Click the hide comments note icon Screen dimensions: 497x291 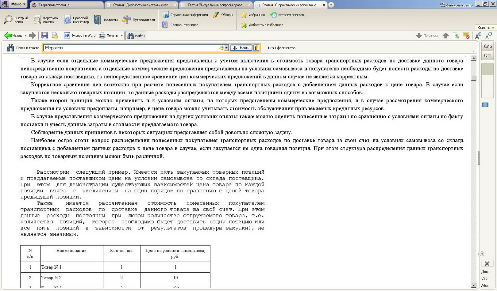(x=466, y=36)
